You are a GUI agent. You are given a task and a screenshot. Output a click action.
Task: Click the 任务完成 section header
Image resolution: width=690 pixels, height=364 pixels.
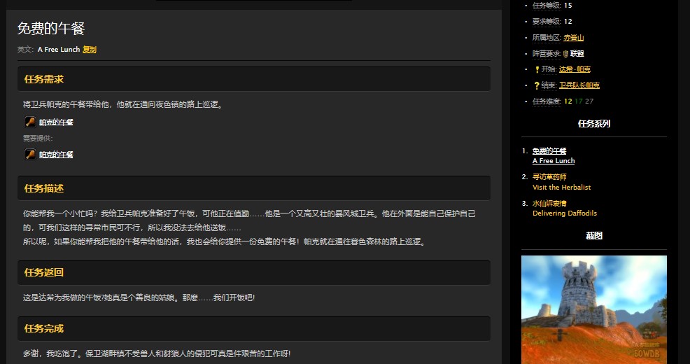click(x=44, y=328)
